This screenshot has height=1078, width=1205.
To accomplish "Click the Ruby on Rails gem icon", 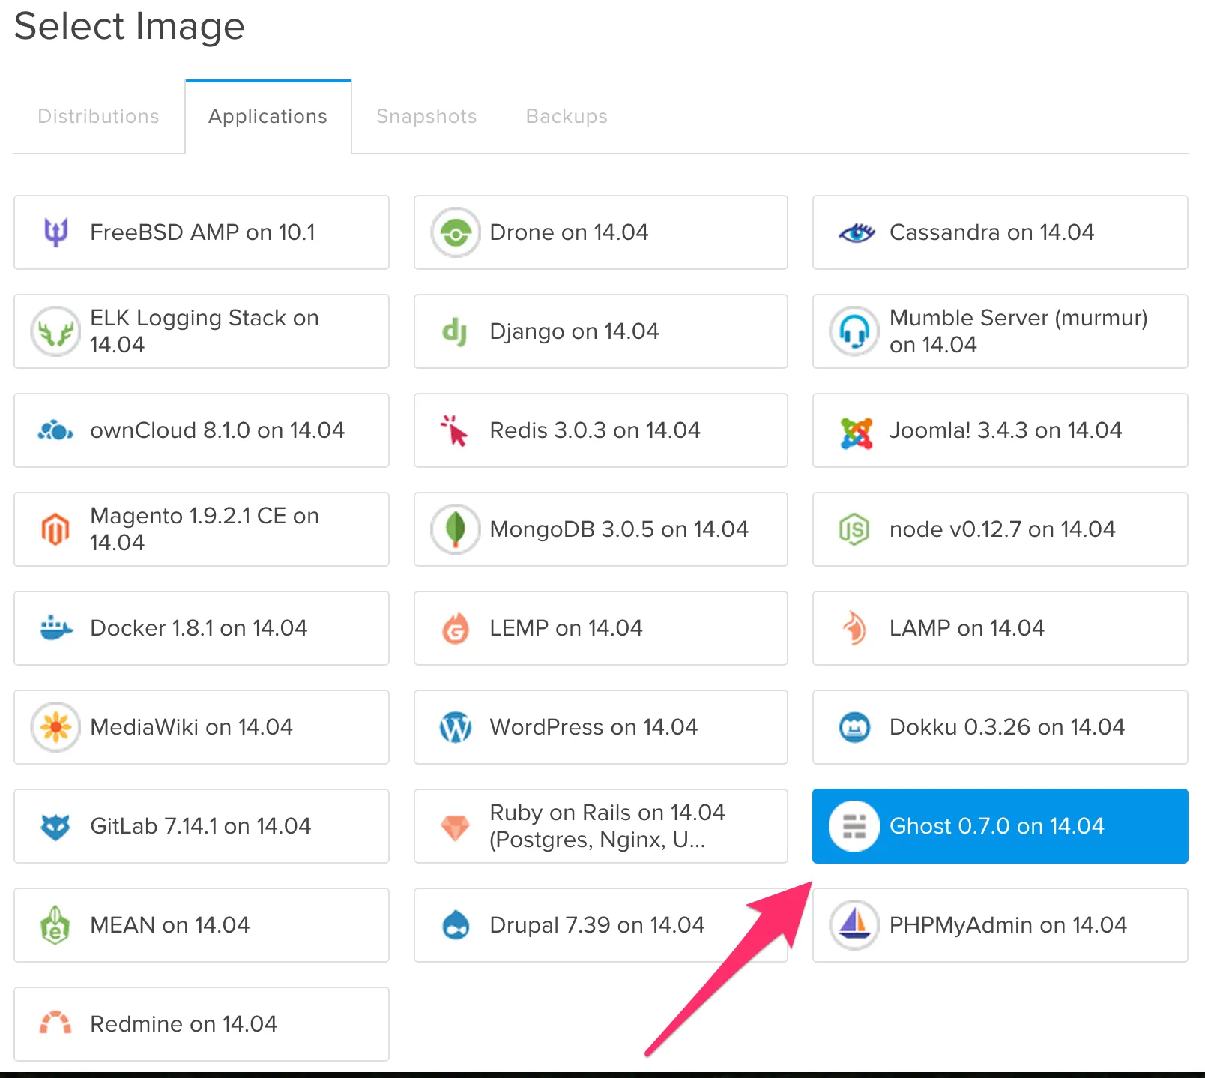I will tap(455, 828).
